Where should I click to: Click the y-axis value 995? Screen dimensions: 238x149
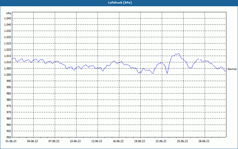pos(9,81)
